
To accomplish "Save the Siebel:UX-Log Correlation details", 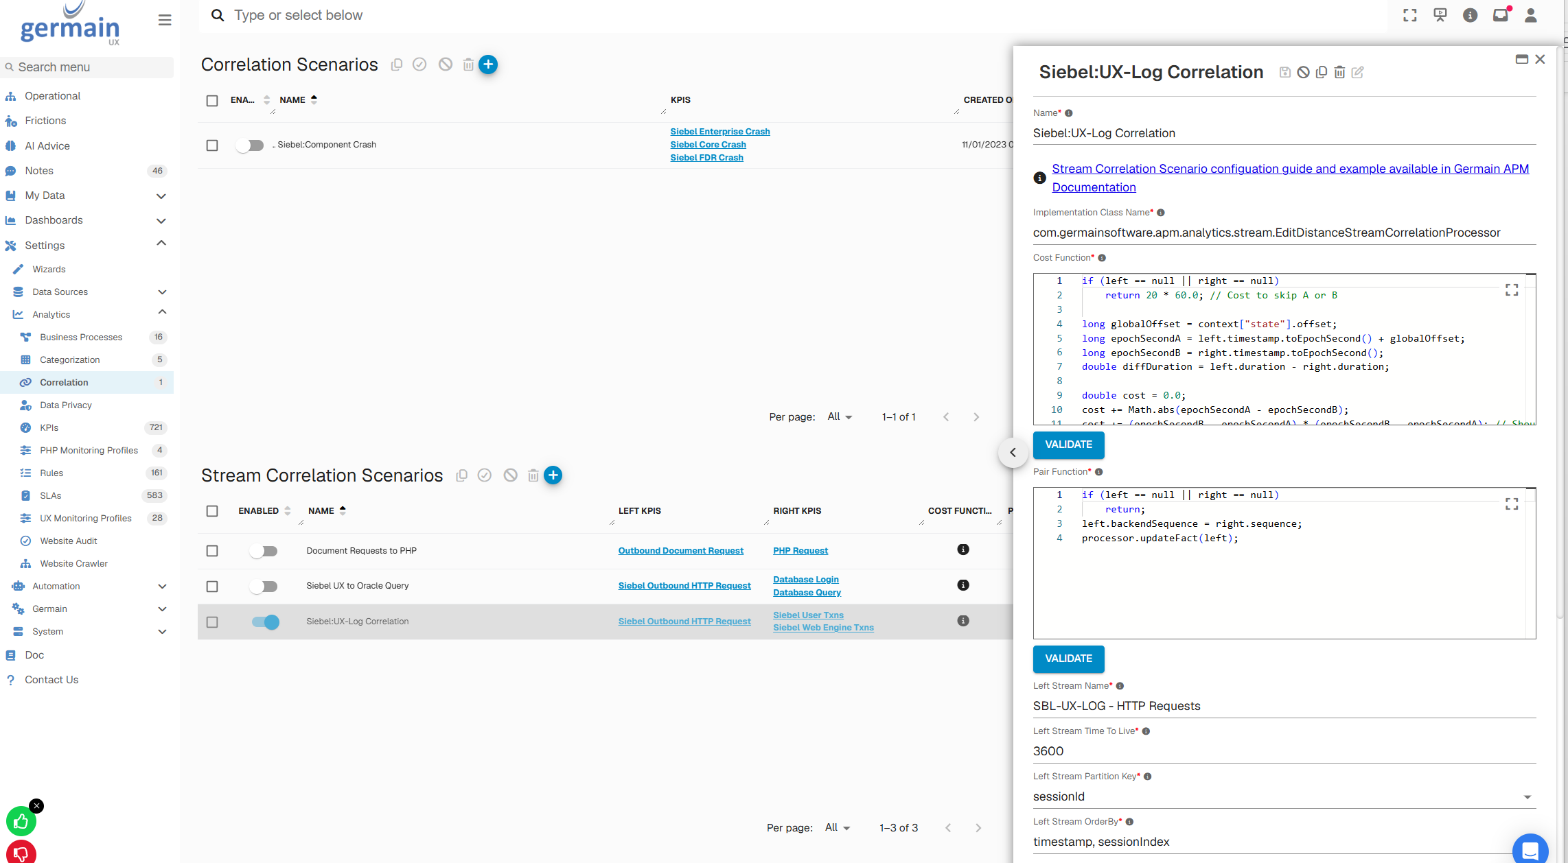I will (1285, 73).
